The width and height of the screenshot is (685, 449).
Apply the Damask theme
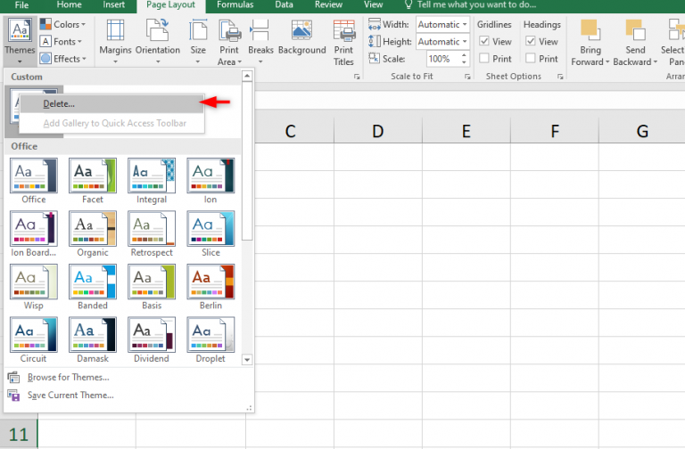pyautogui.click(x=93, y=340)
